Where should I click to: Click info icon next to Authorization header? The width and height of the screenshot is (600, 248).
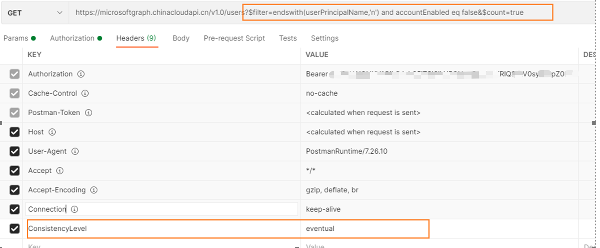[x=81, y=74]
